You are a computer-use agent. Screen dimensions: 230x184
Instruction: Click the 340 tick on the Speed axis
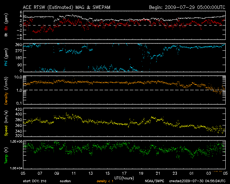19,131
